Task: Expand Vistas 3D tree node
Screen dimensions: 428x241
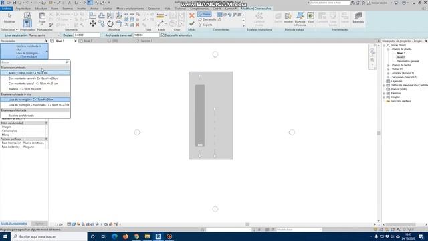Action: (388, 69)
